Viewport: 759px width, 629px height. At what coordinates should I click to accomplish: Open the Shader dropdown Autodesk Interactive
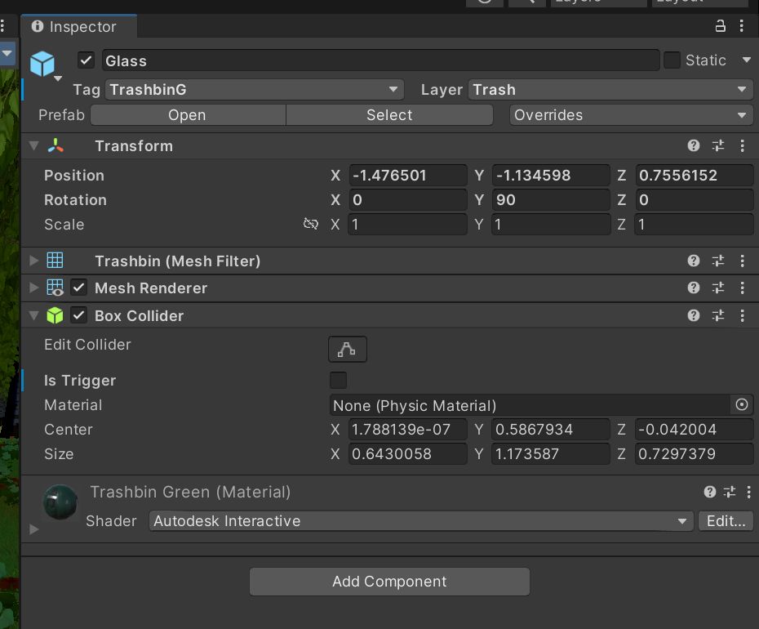click(x=421, y=521)
